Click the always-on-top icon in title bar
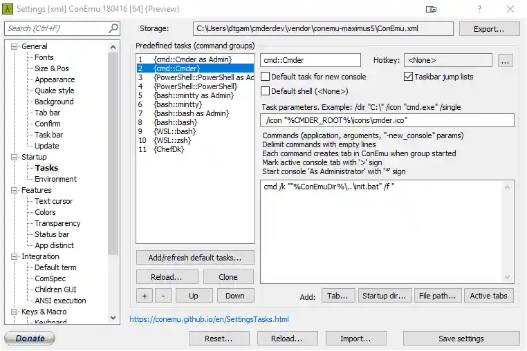 (431, 9)
